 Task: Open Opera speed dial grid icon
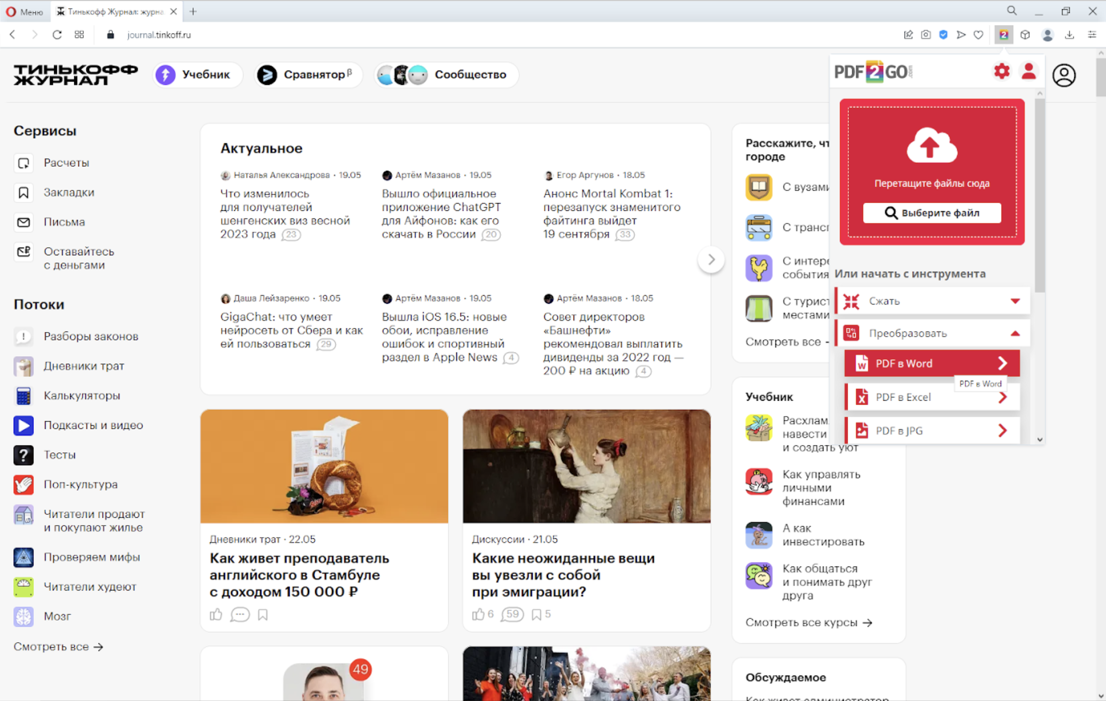(79, 35)
